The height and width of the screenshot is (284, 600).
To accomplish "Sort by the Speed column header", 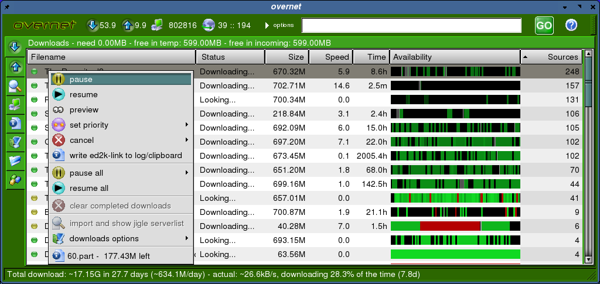I will 331,57.
